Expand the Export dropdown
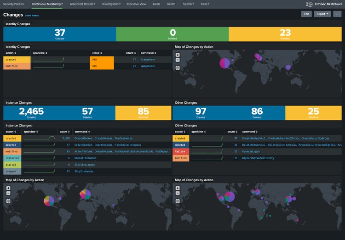Image resolution: width=345 pixels, height=240 pixels. click(x=322, y=14)
